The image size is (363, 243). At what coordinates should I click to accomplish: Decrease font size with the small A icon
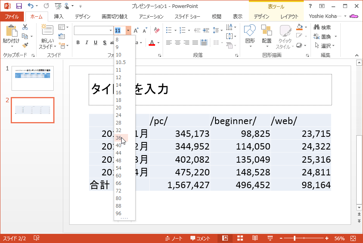tap(145, 30)
